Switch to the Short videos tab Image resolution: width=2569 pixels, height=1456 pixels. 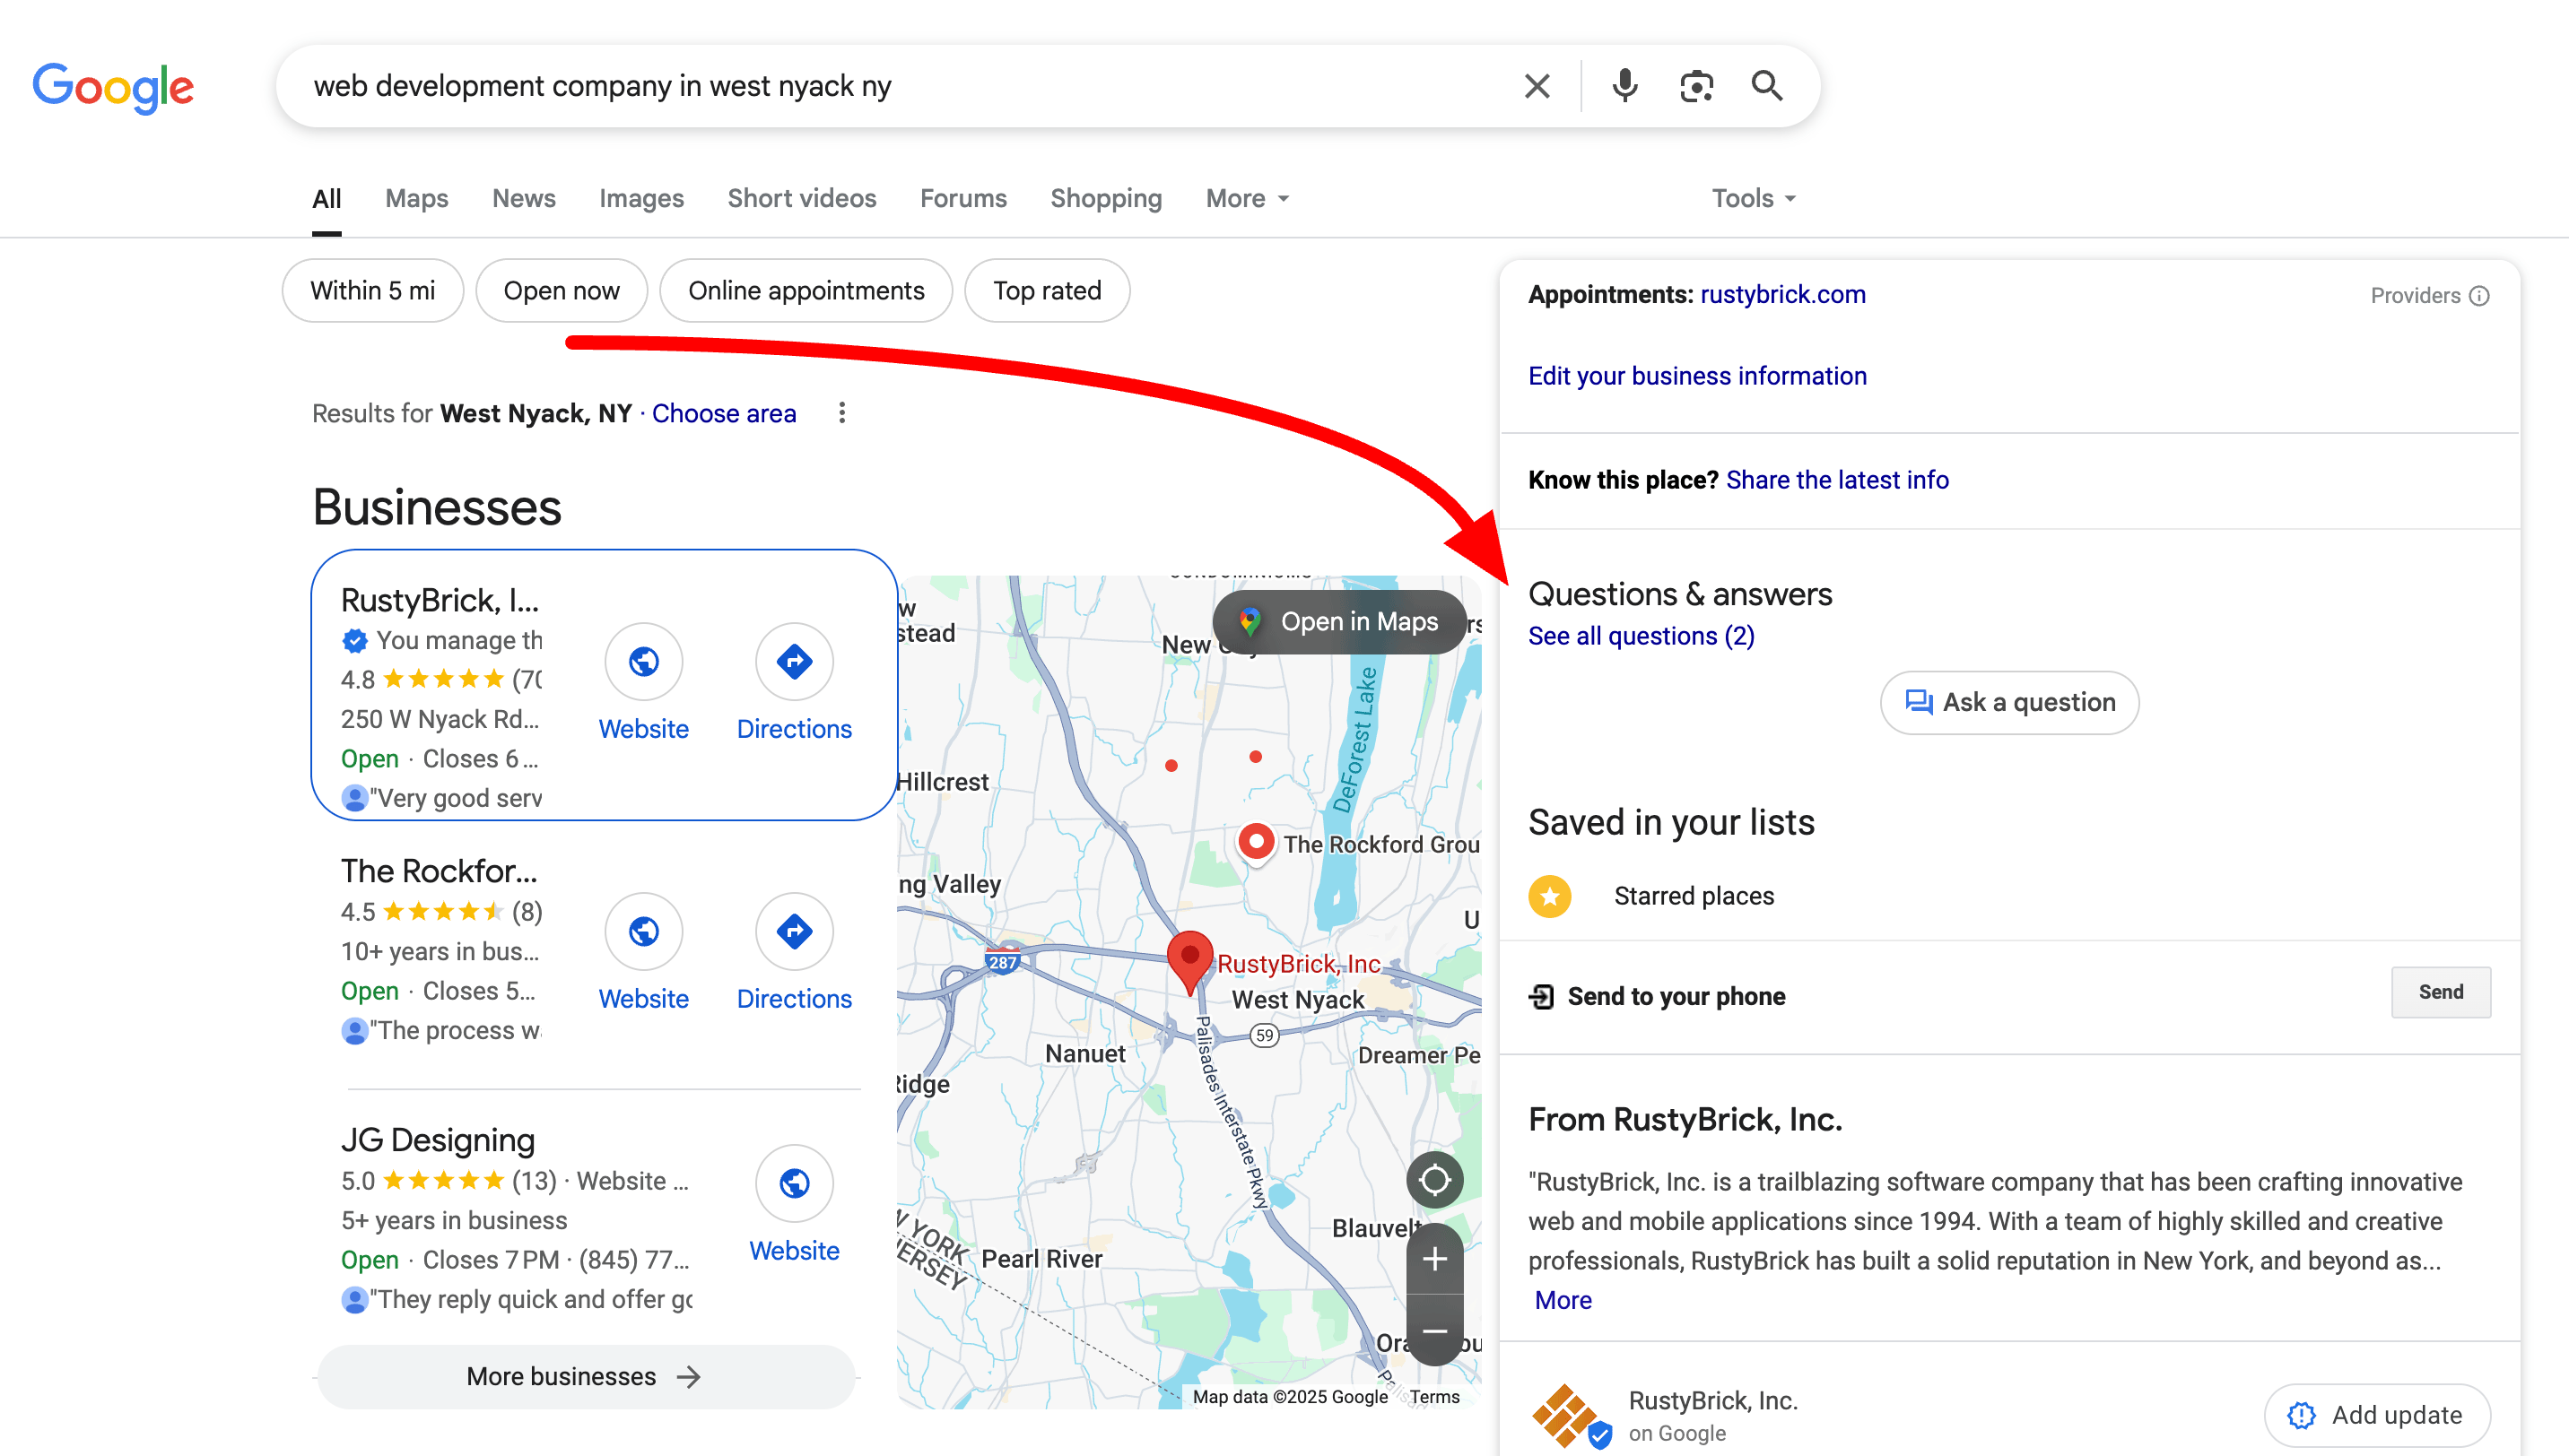pyautogui.click(x=801, y=198)
